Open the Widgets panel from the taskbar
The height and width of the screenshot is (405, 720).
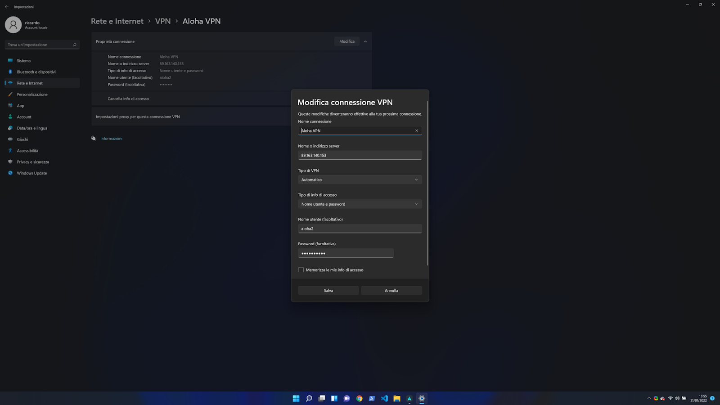pos(334,398)
